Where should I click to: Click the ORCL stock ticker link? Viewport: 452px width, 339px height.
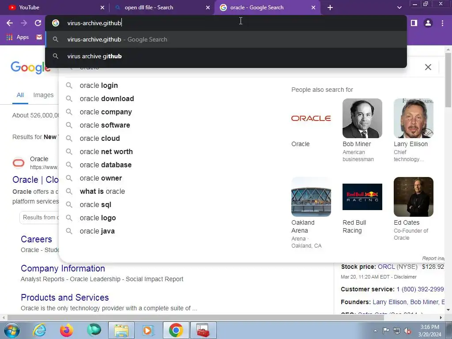[386, 267]
